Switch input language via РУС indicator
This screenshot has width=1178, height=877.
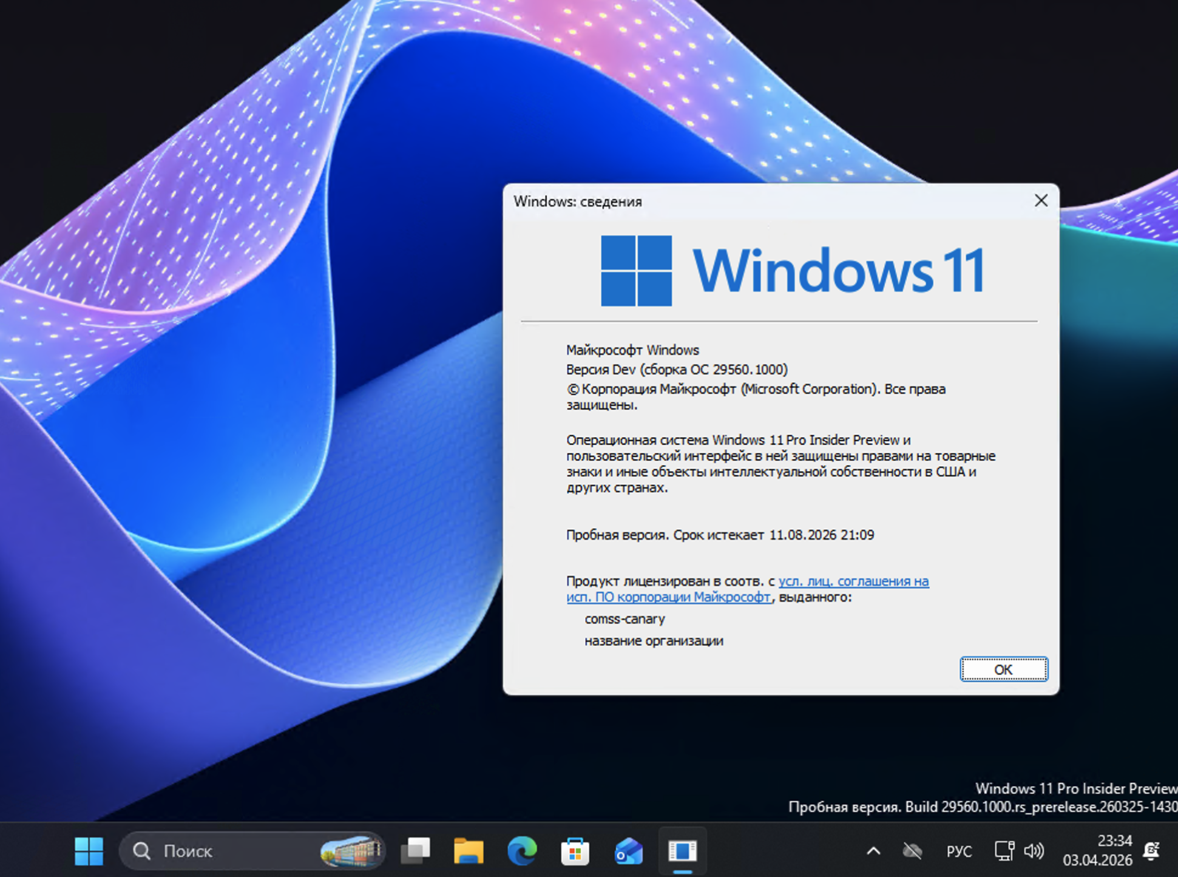959,852
